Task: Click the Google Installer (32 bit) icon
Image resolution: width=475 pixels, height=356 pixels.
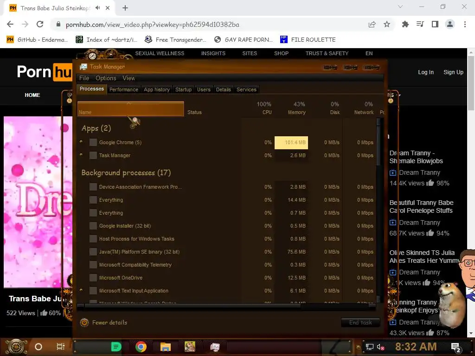Action: pos(93,226)
